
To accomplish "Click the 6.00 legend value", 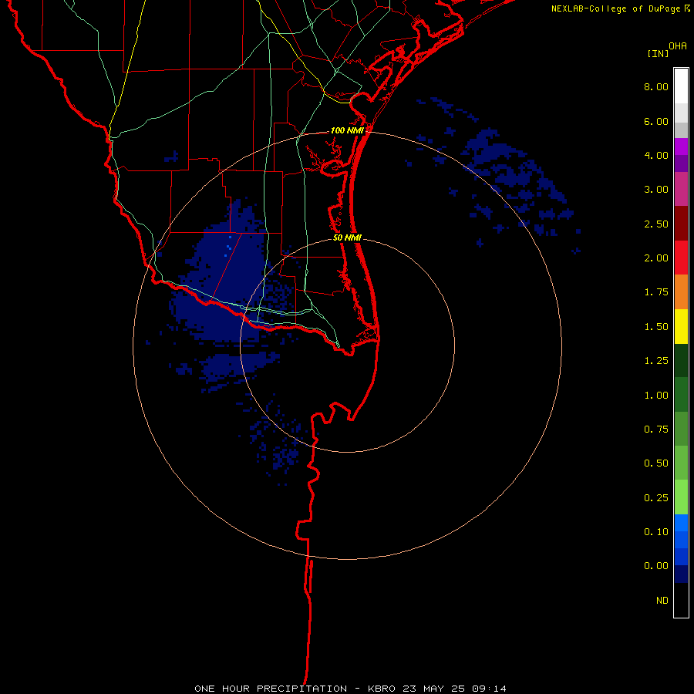I will click(x=656, y=121).
